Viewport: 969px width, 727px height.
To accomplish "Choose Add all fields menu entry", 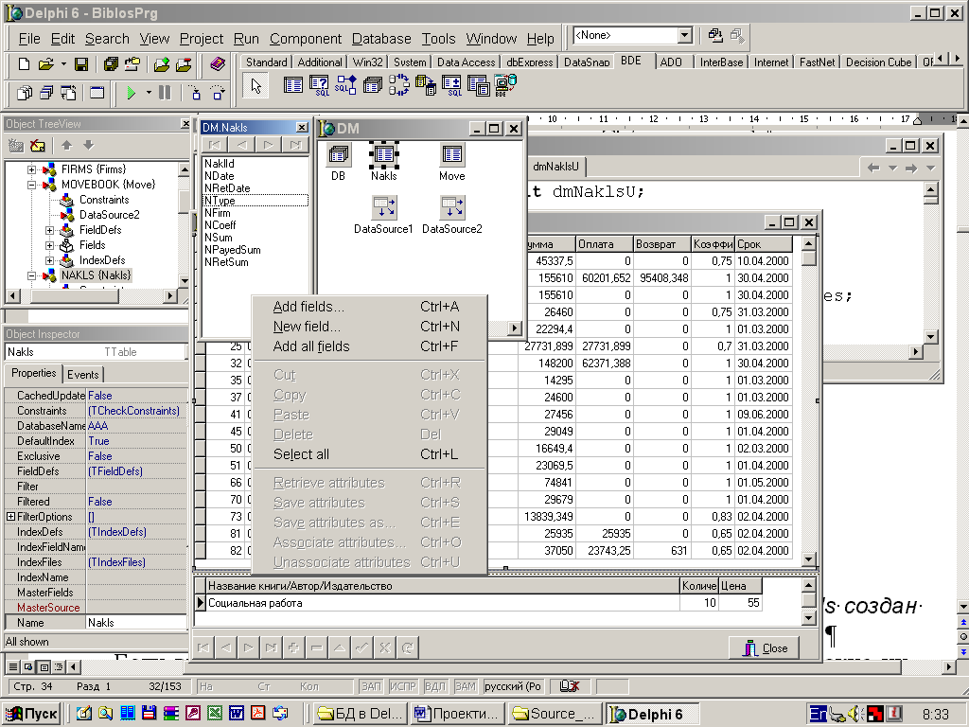I will click(370, 346).
